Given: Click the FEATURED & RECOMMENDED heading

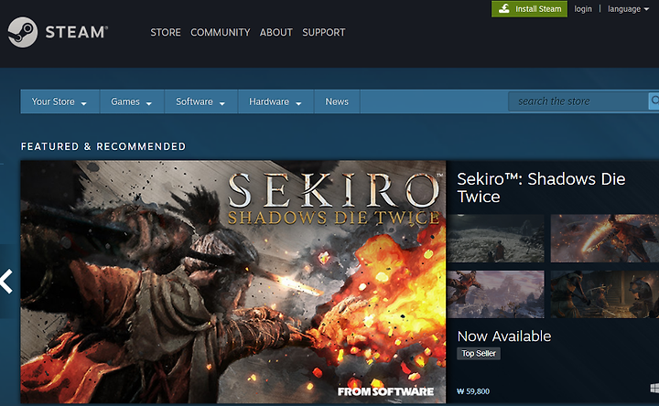Looking at the screenshot, I should coord(103,146).
